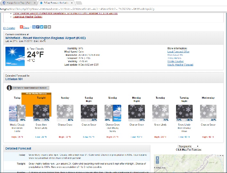Click the Wednesday High temperature text
227x173 pixels.
[x=208, y=137]
